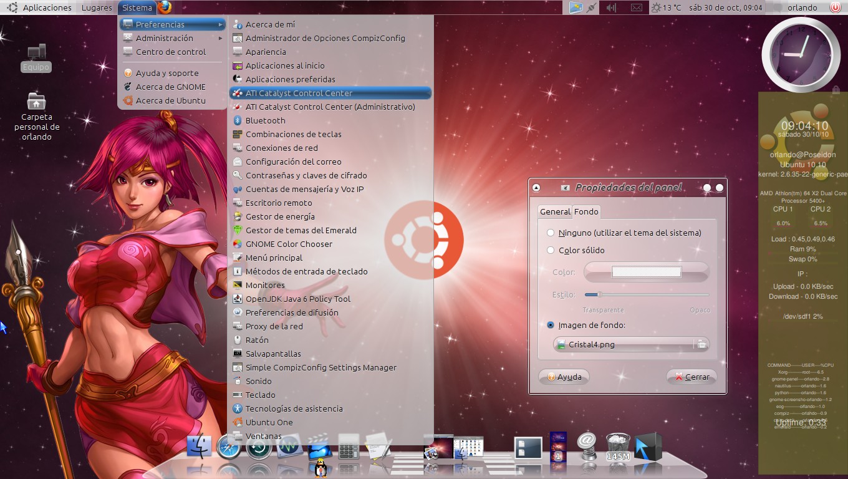Open the trash basket showing 145M
The image size is (848, 479).
[x=618, y=447]
